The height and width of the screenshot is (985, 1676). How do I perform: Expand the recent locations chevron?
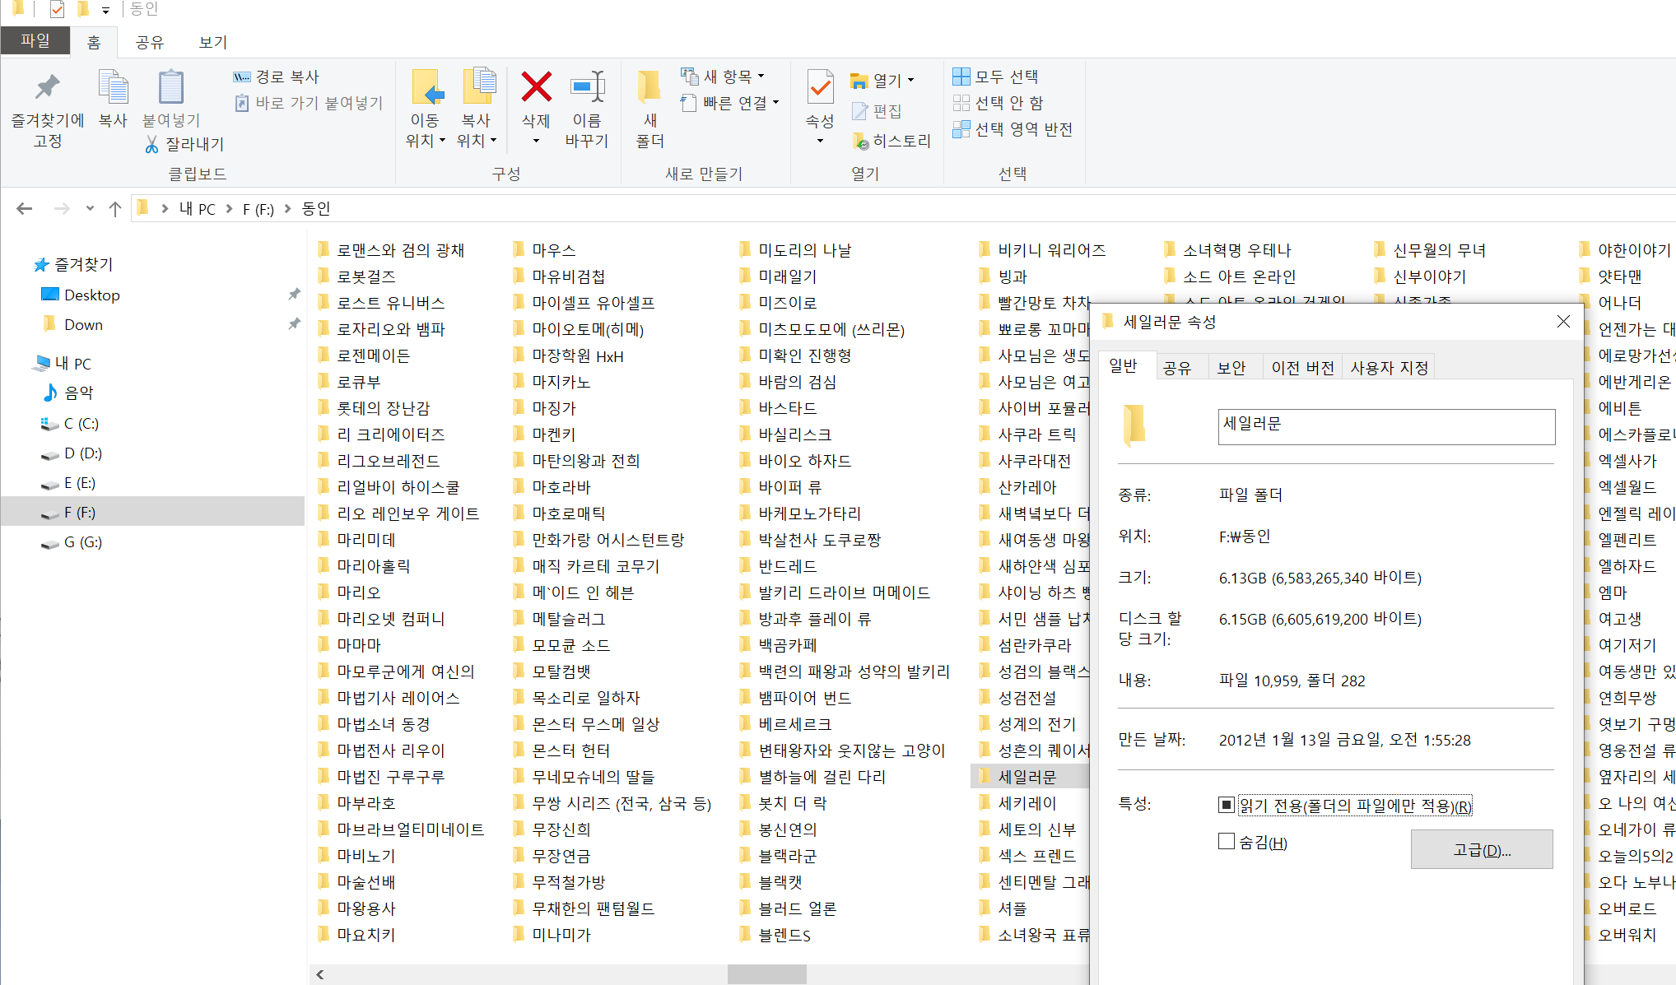tap(90, 209)
